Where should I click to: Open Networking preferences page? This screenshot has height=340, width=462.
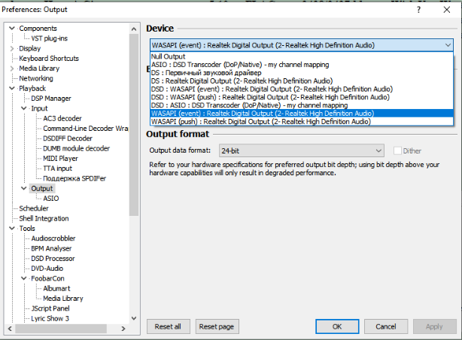36,78
